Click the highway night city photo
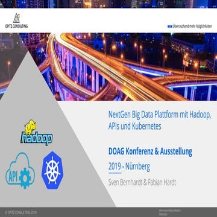 coord(108,67)
